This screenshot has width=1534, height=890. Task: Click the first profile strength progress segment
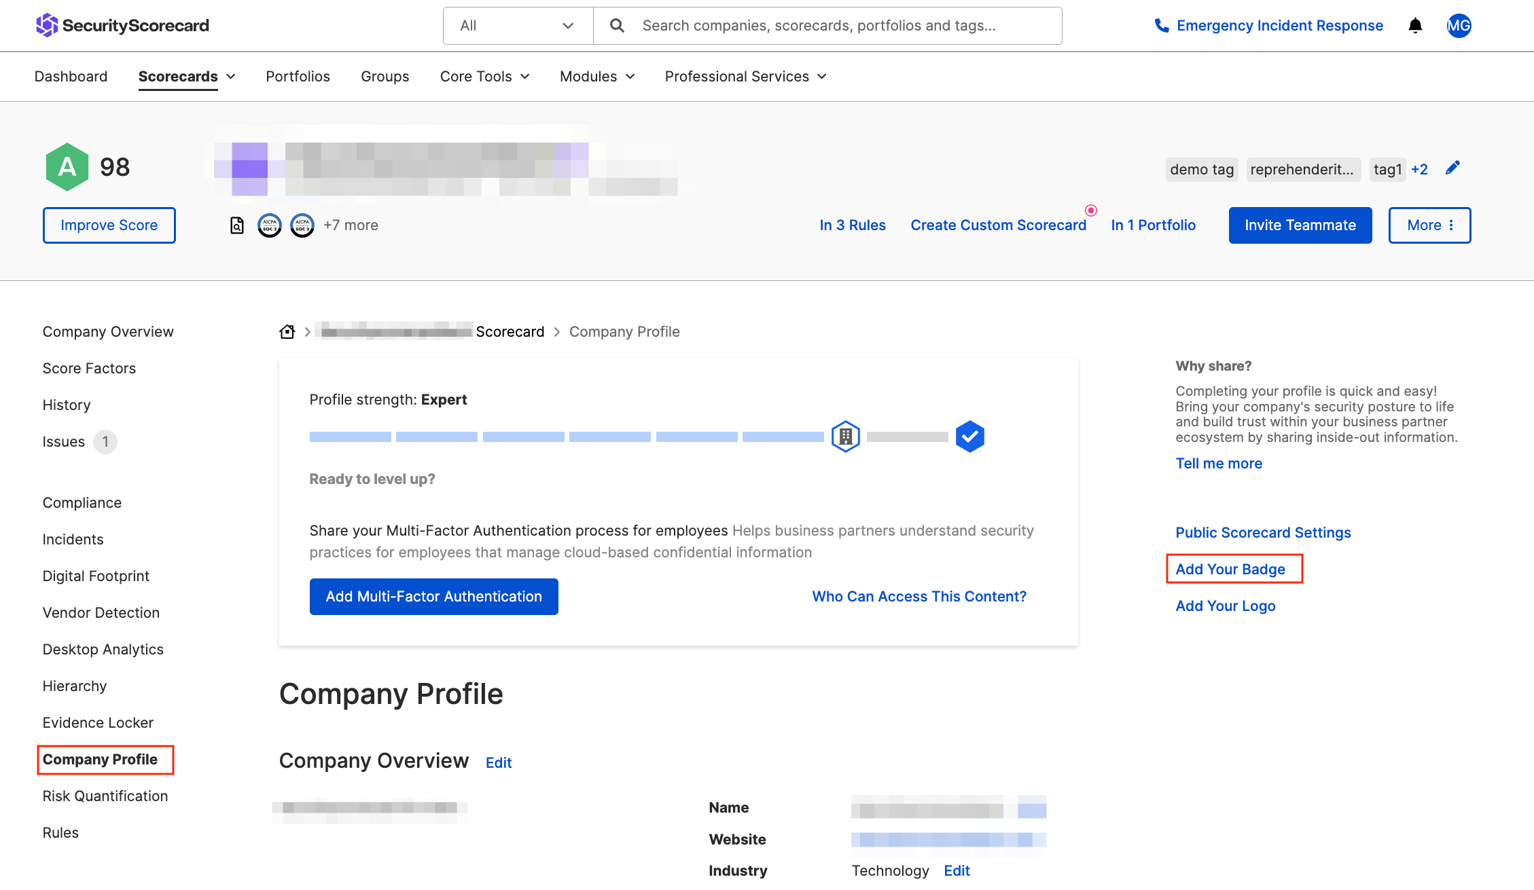click(x=351, y=437)
